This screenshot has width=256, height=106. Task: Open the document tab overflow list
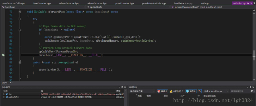coord(254,3)
